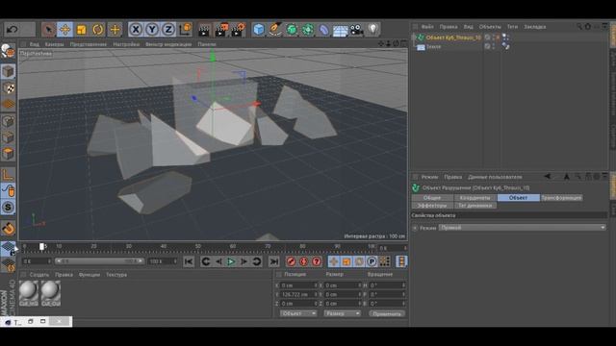Open the deformer purple icon
The image size is (616, 346).
tap(324, 30)
